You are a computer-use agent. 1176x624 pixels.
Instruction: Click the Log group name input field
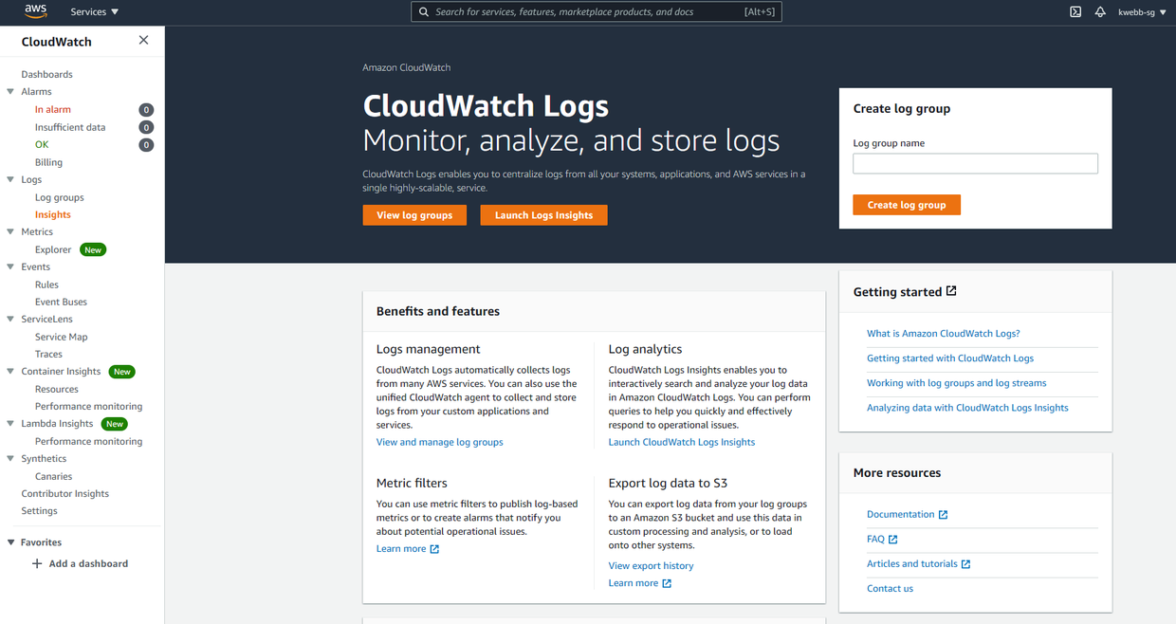[975, 164]
